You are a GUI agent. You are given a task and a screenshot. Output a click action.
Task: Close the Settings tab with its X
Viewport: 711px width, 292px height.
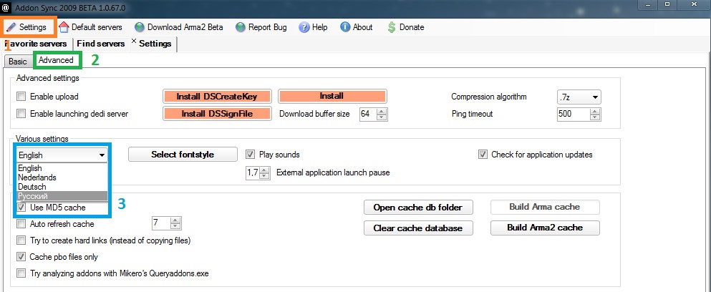pyautogui.click(x=134, y=42)
